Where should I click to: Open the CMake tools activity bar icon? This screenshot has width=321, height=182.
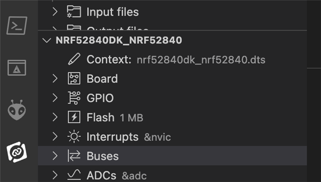tap(17, 68)
